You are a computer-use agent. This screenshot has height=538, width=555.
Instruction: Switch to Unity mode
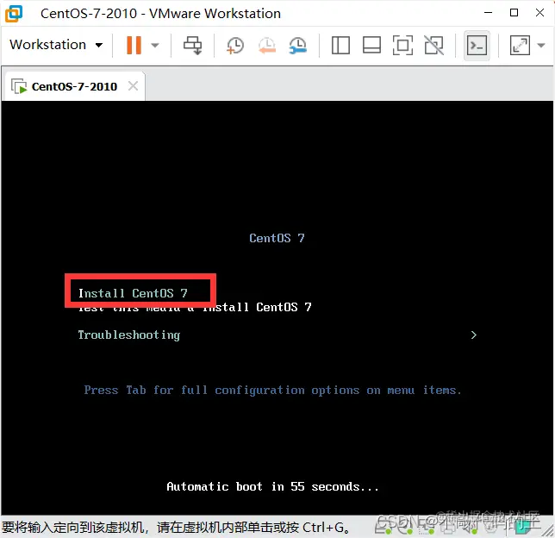[434, 45]
